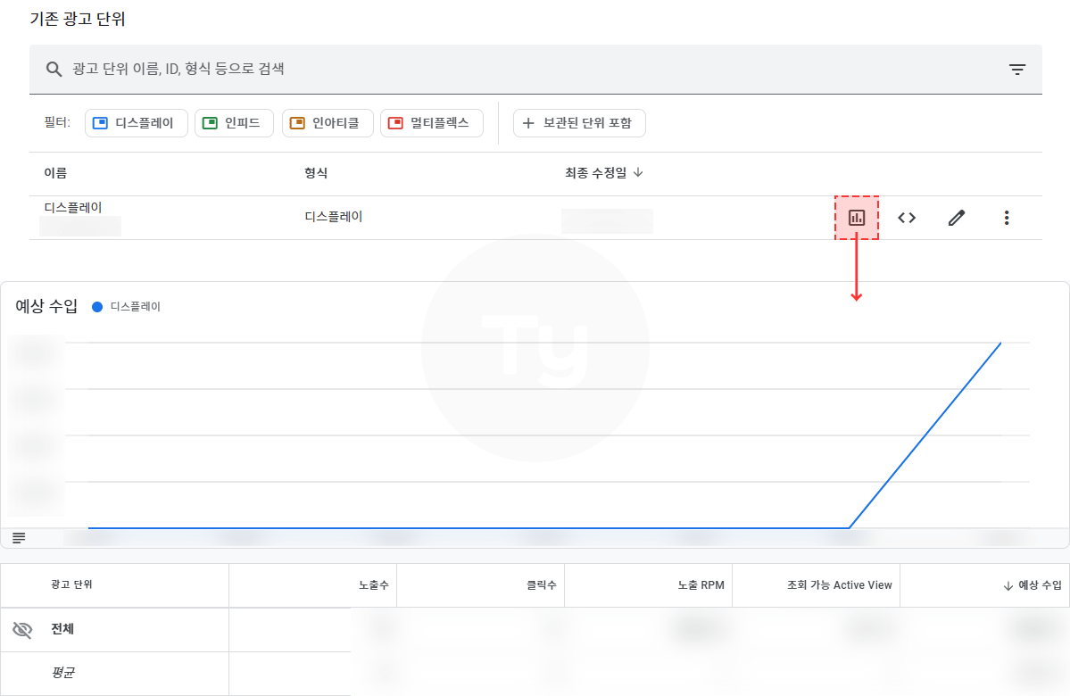
Task: Select the pencil edit icon
Action: [x=956, y=217]
